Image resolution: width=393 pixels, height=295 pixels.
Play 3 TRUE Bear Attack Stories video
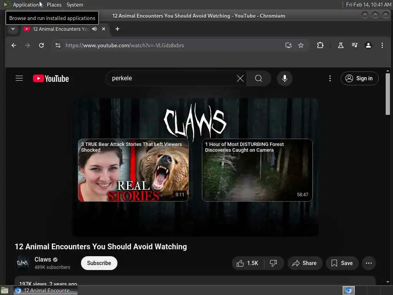coord(133,170)
